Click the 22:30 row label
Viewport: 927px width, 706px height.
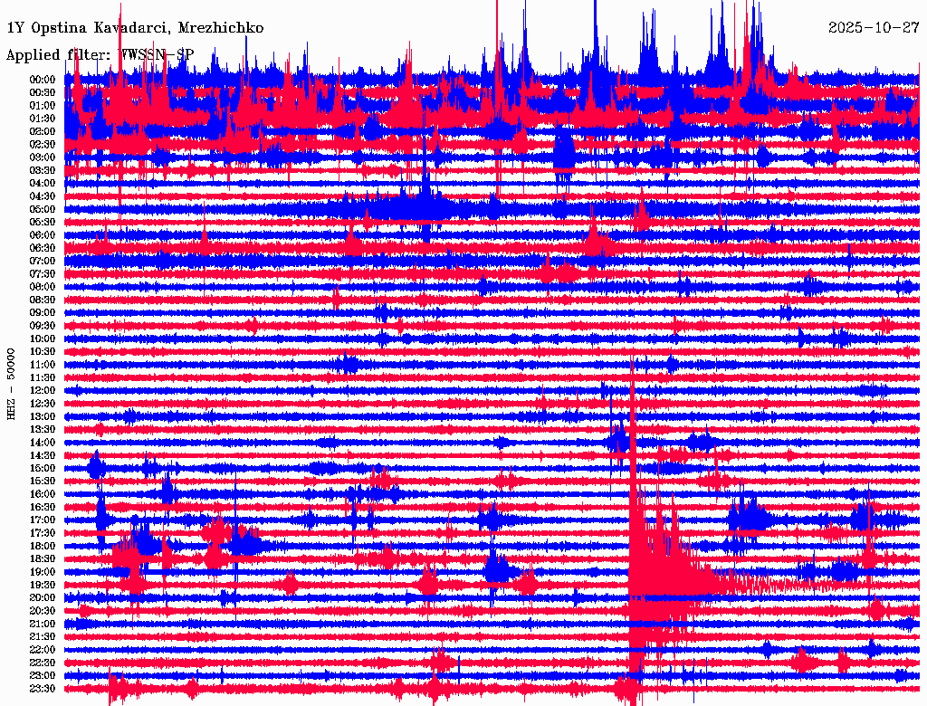43,663
